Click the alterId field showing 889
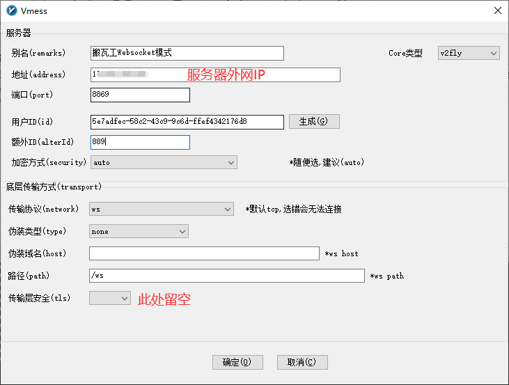The image size is (509, 385). [x=140, y=142]
